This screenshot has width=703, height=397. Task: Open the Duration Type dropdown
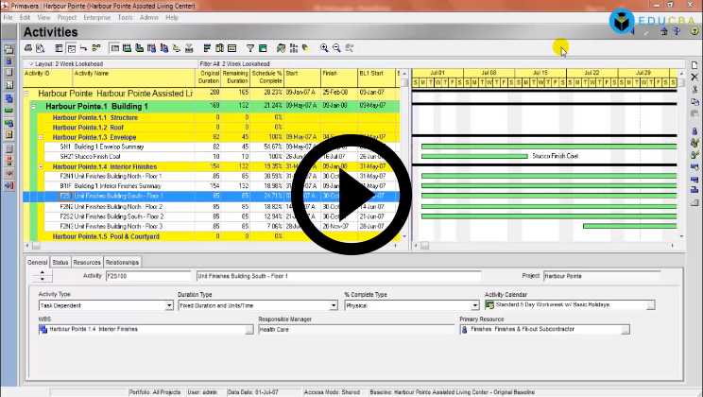[334, 305]
